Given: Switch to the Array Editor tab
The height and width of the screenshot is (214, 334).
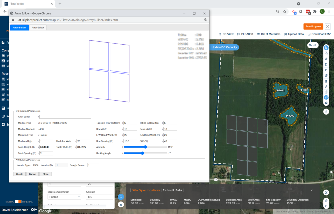Looking at the screenshot, I should pyautogui.click(x=38, y=28).
